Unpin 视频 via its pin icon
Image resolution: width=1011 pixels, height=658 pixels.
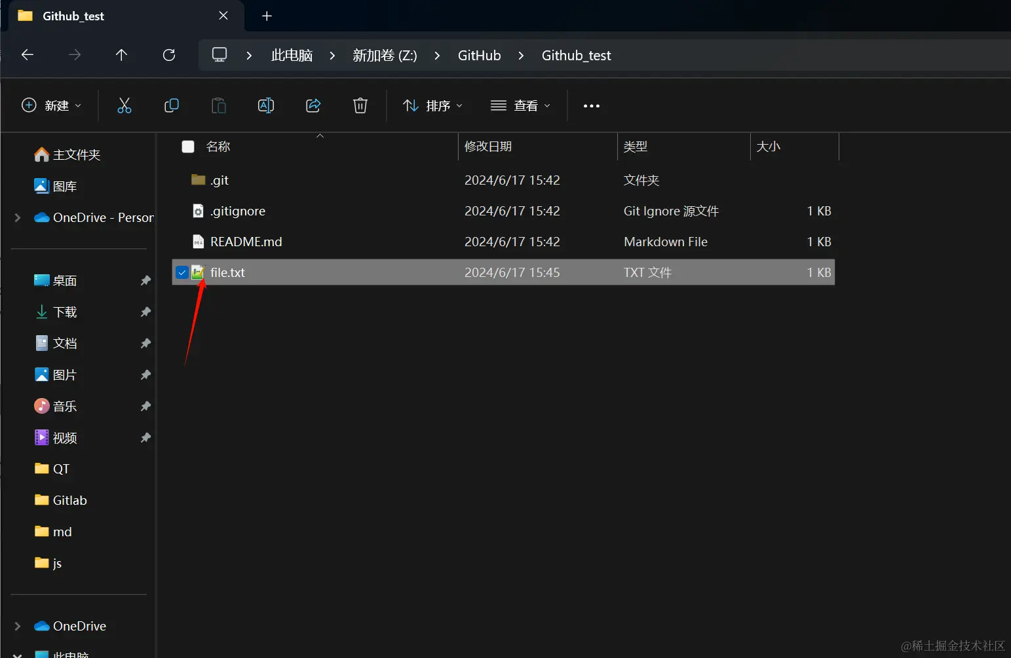pyautogui.click(x=145, y=437)
